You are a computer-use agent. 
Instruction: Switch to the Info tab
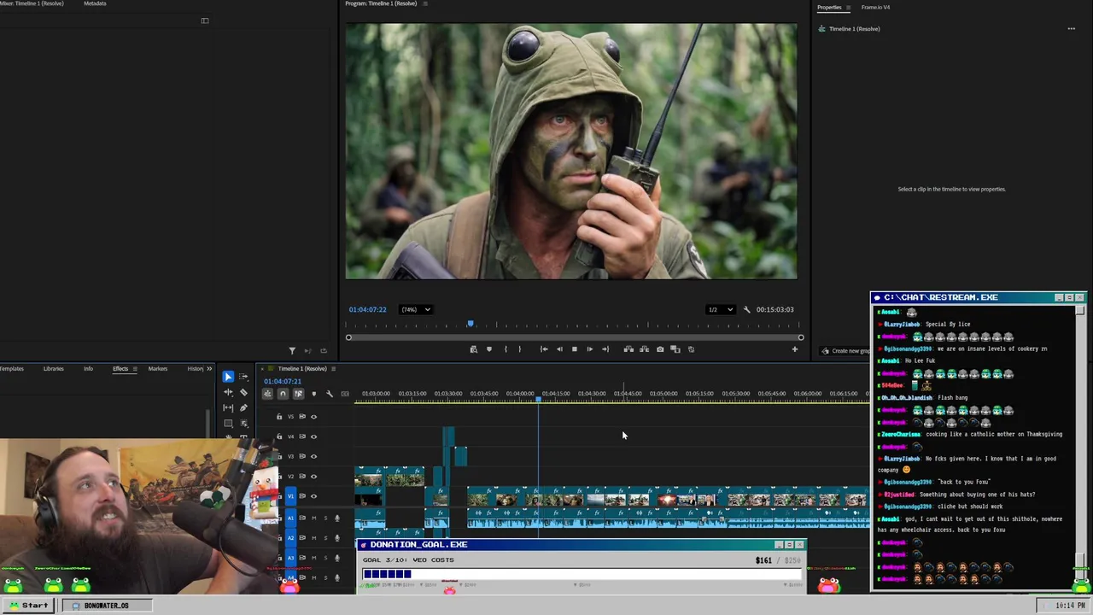coord(88,369)
